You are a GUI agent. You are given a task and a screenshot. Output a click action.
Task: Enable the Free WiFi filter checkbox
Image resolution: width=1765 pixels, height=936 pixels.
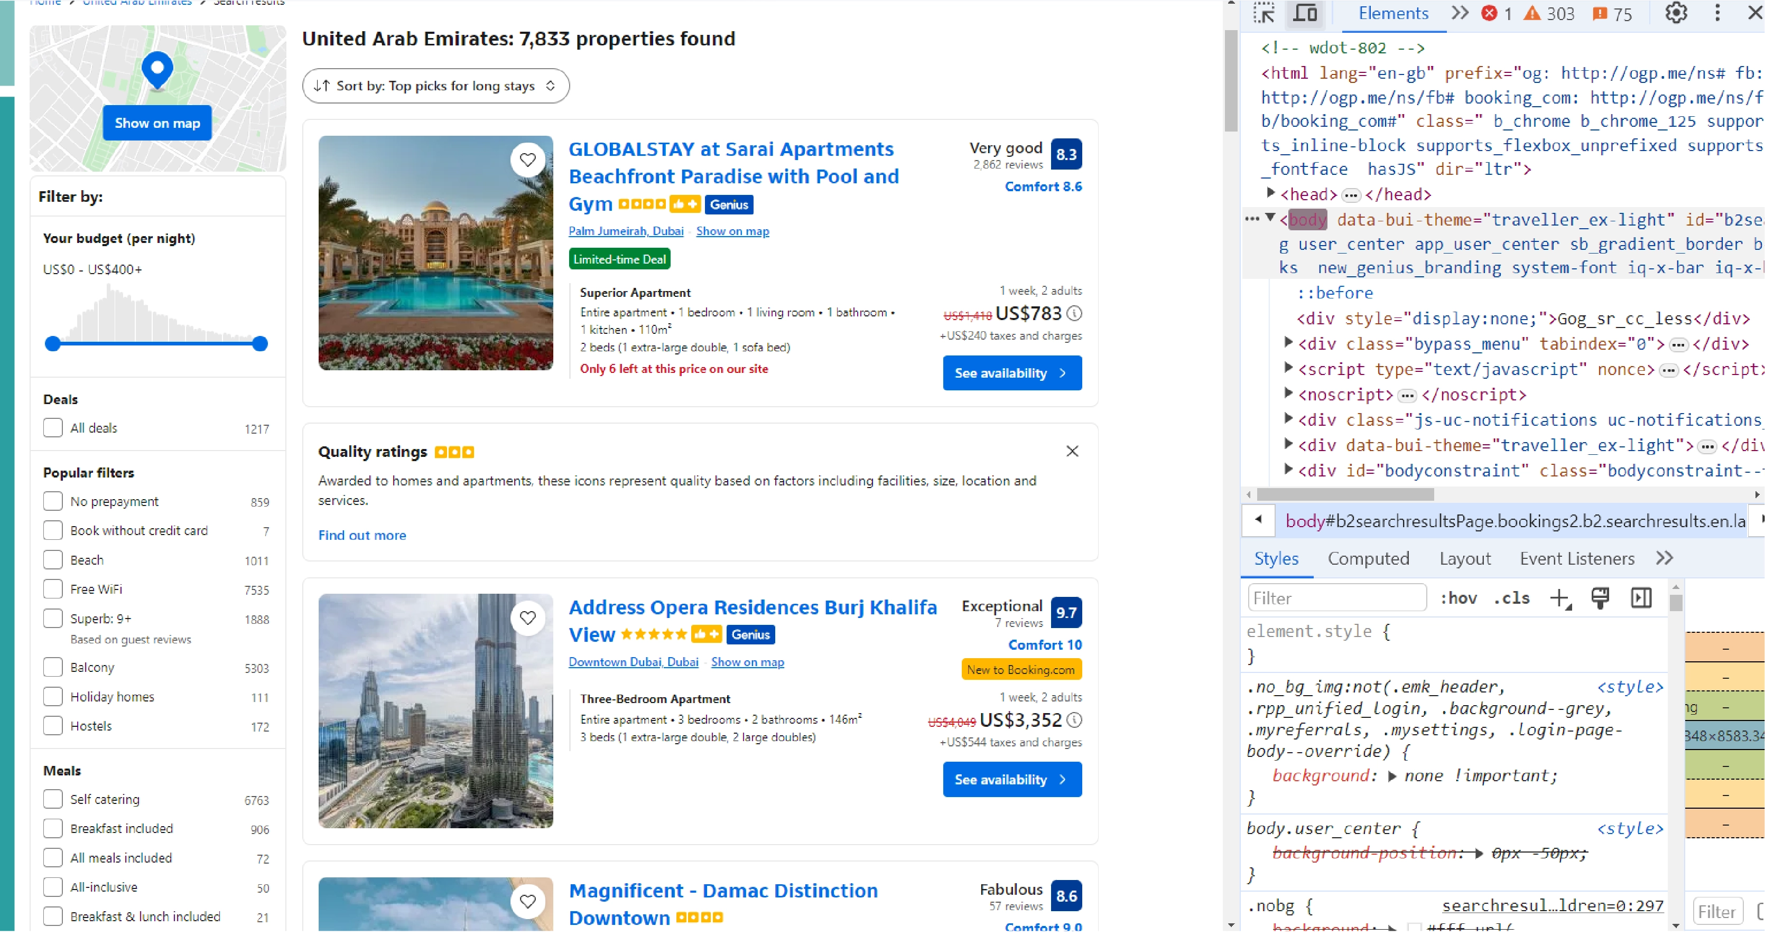pyautogui.click(x=51, y=589)
